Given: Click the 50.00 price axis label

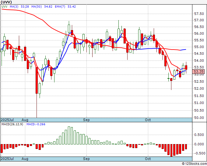Looking at the screenshot, I should coord(199,118).
